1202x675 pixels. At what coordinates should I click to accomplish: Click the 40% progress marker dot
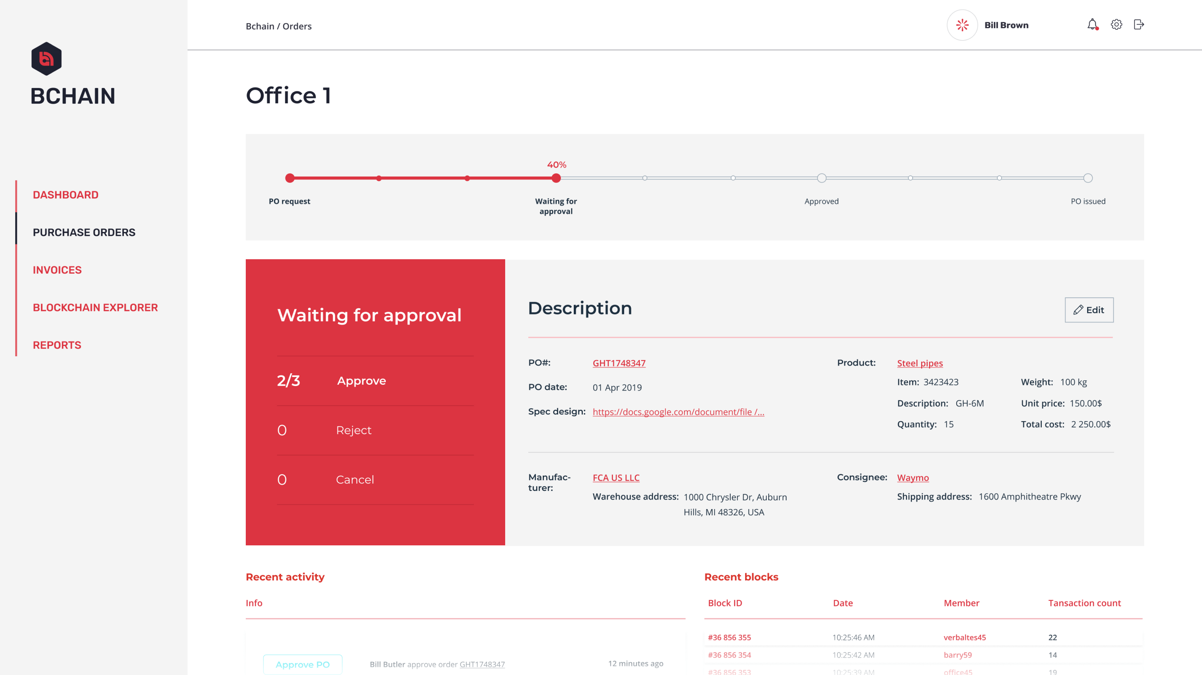[x=556, y=178]
